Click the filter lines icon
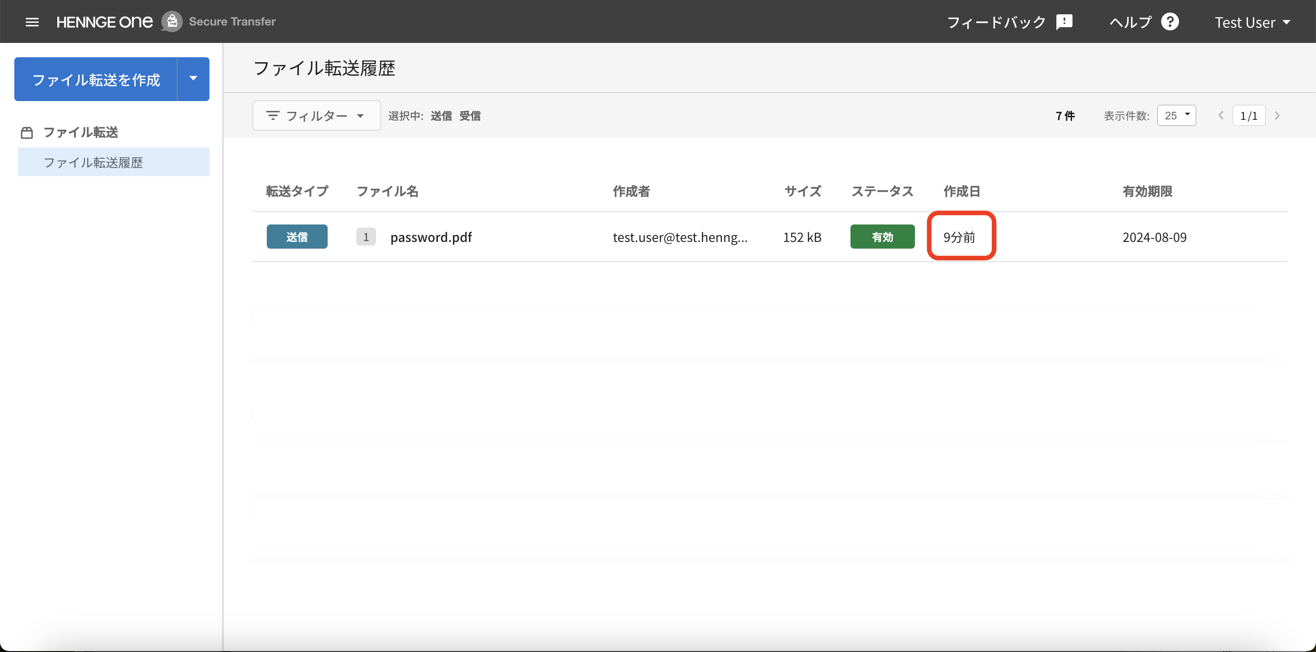 (x=273, y=115)
